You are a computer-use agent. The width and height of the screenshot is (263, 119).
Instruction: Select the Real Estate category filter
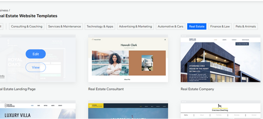click(197, 26)
